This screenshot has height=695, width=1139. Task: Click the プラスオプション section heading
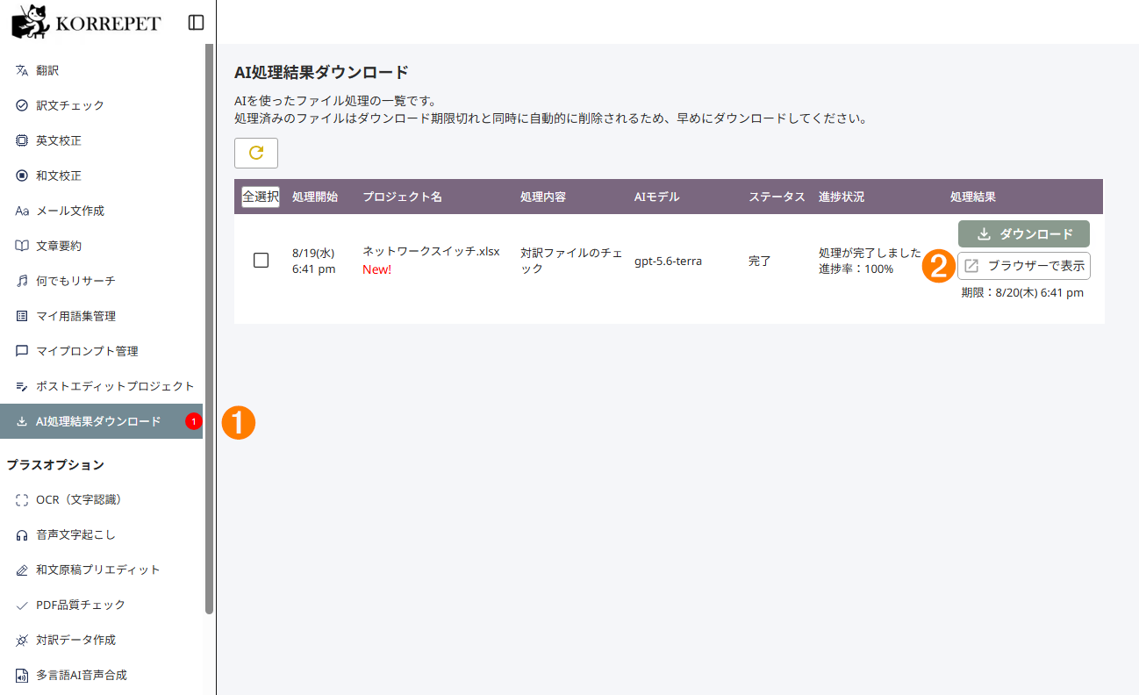[55, 464]
